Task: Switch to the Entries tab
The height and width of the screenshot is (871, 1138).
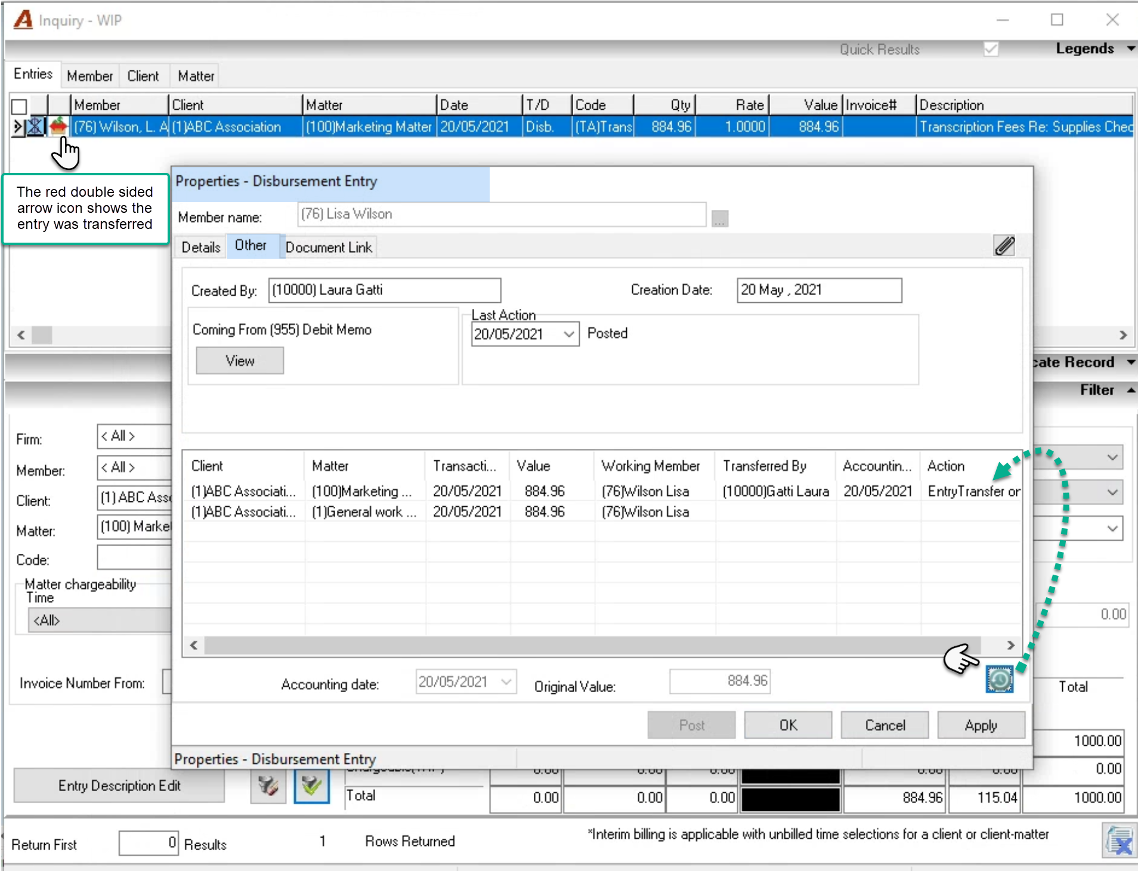Action: pyautogui.click(x=33, y=74)
